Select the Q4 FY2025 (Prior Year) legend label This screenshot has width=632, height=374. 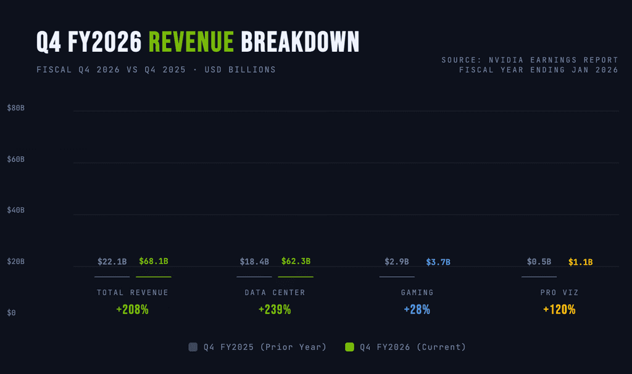265,347
